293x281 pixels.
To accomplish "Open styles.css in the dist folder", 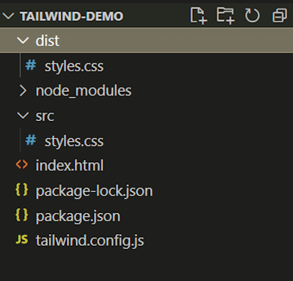I will pyautogui.click(x=74, y=66).
